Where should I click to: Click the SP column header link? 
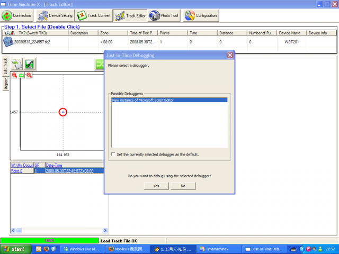pos(37,165)
